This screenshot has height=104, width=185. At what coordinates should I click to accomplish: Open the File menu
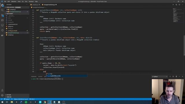point(5,1)
